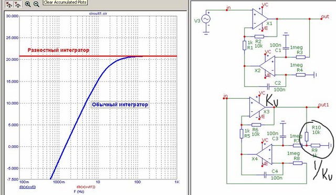Select the R2 10k feedback resistor
Image resolution: width=336 pixels, height=195 pixels.
pos(259,37)
